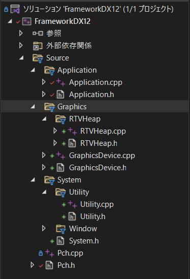Expand the RTVHeap.cpp node
This screenshot has height=279, width=190.
pyautogui.click(x=55, y=131)
